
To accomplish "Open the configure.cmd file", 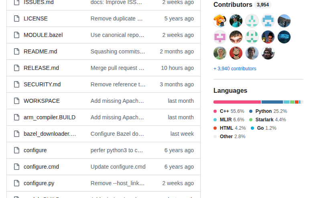I will click(41, 167).
